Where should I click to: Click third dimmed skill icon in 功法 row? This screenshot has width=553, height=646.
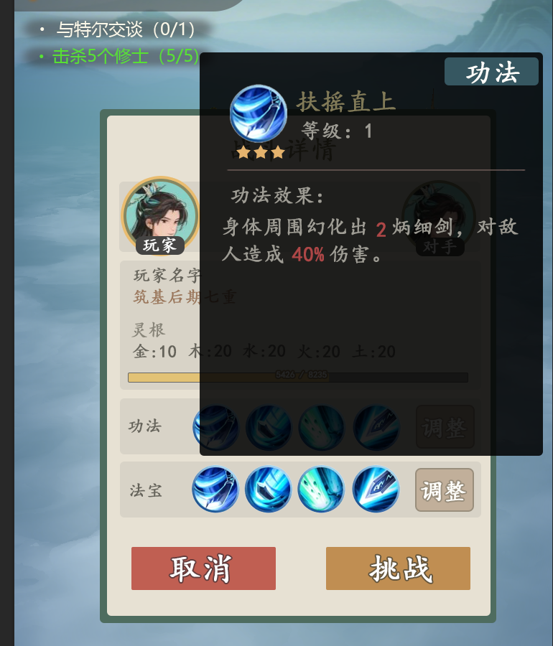322,427
